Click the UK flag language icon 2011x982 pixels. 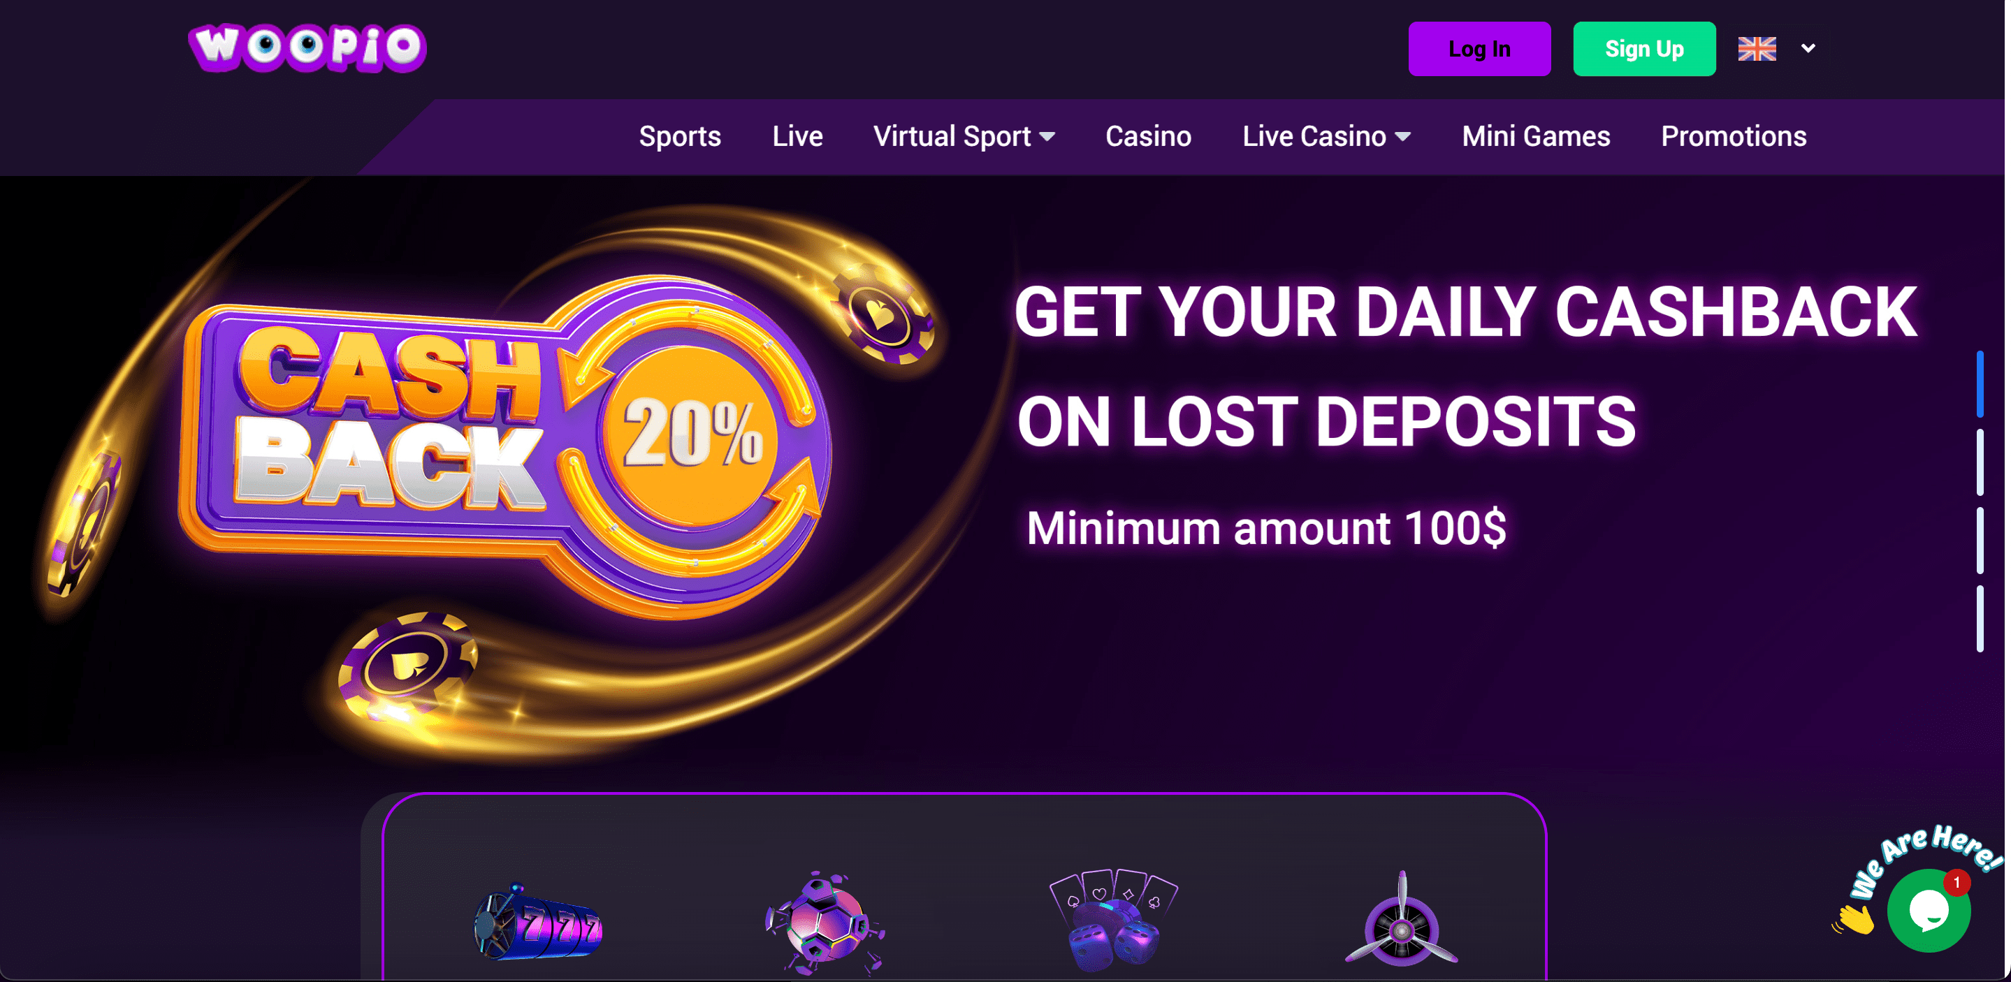pos(1757,48)
